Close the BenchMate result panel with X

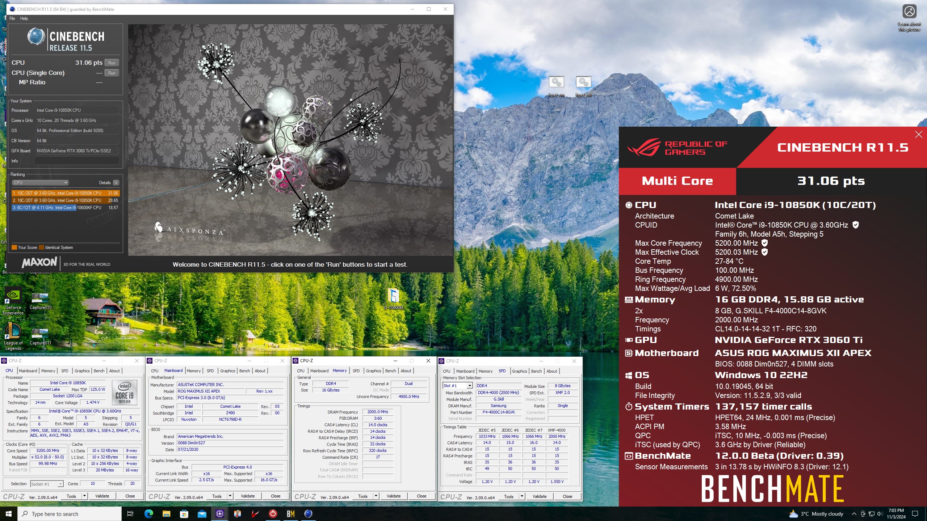tap(919, 135)
